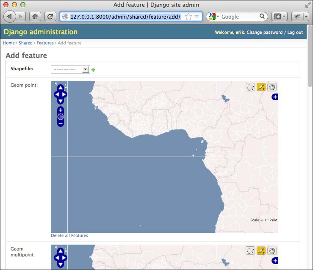
Task: Select draw pencil tool on Geom point map
Action: (x=261, y=87)
